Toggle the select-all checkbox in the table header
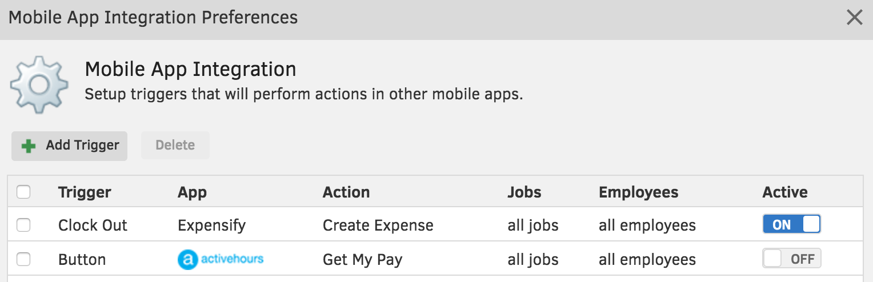 click(23, 192)
